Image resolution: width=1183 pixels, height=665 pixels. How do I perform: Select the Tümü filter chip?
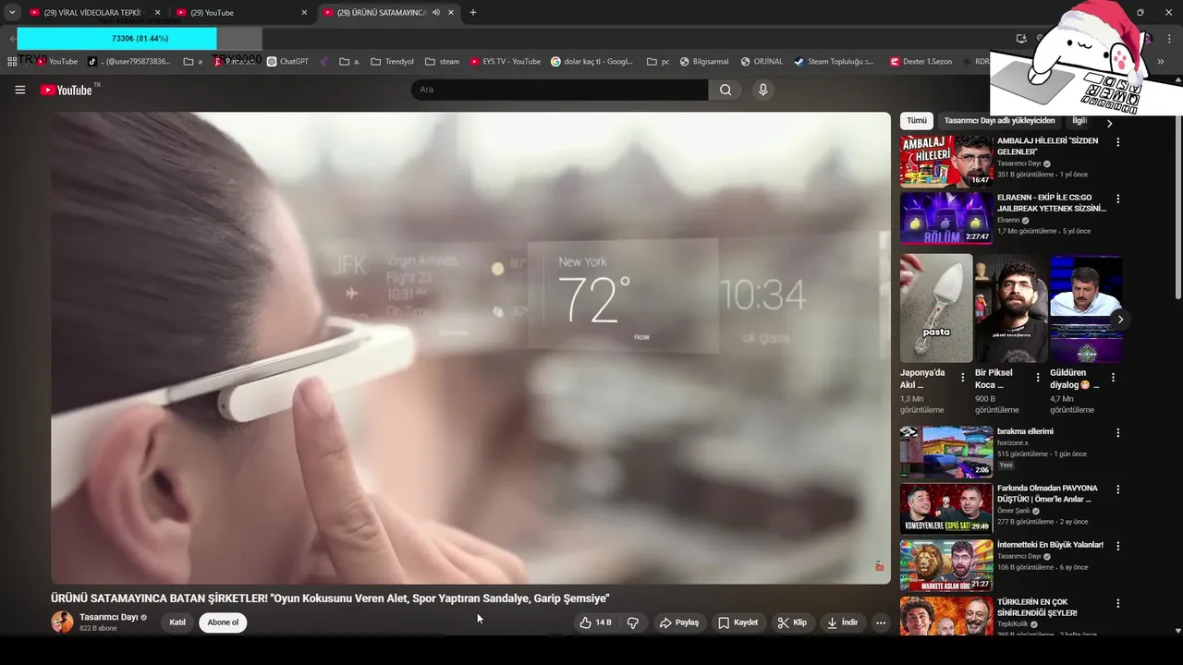917,121
